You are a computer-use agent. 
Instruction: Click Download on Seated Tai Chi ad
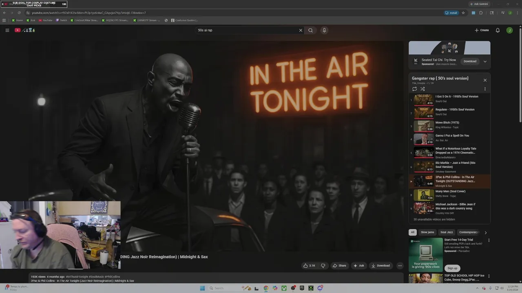tap(470, 61)
